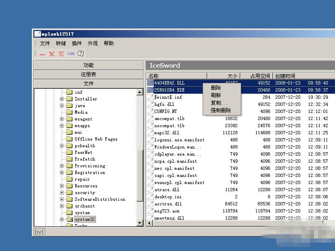Choose 强制删除 from the context menu
This screenshot has width=335, height=251.
tap(221, 110)
